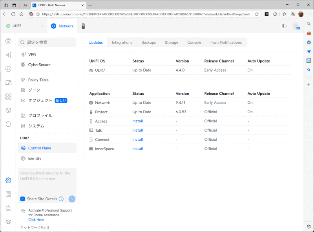The width and height of the screenshot is (314, 232).
Task: Click the Share Site Details info icon
Action: pos(61,199)
